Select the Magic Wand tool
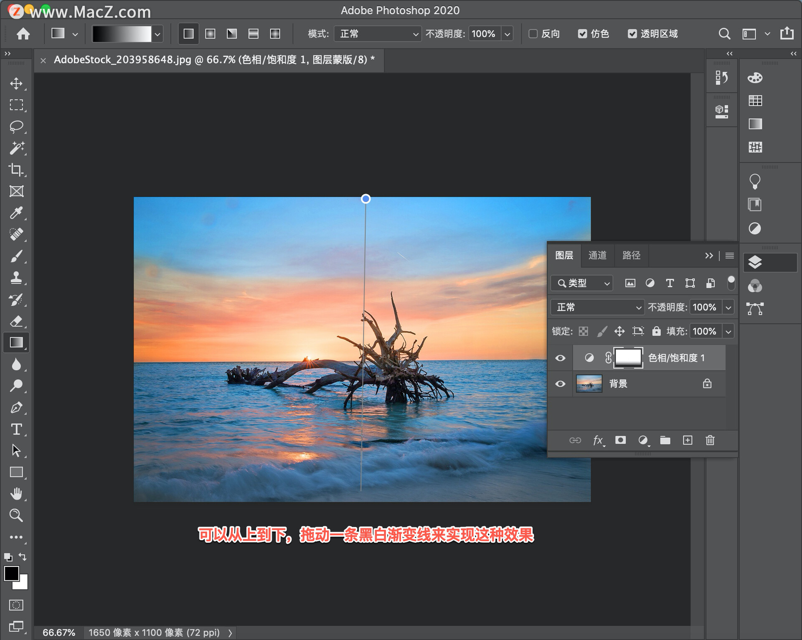Screen dimensions: 802x640 pyautogui.click(x=16, y=148)
